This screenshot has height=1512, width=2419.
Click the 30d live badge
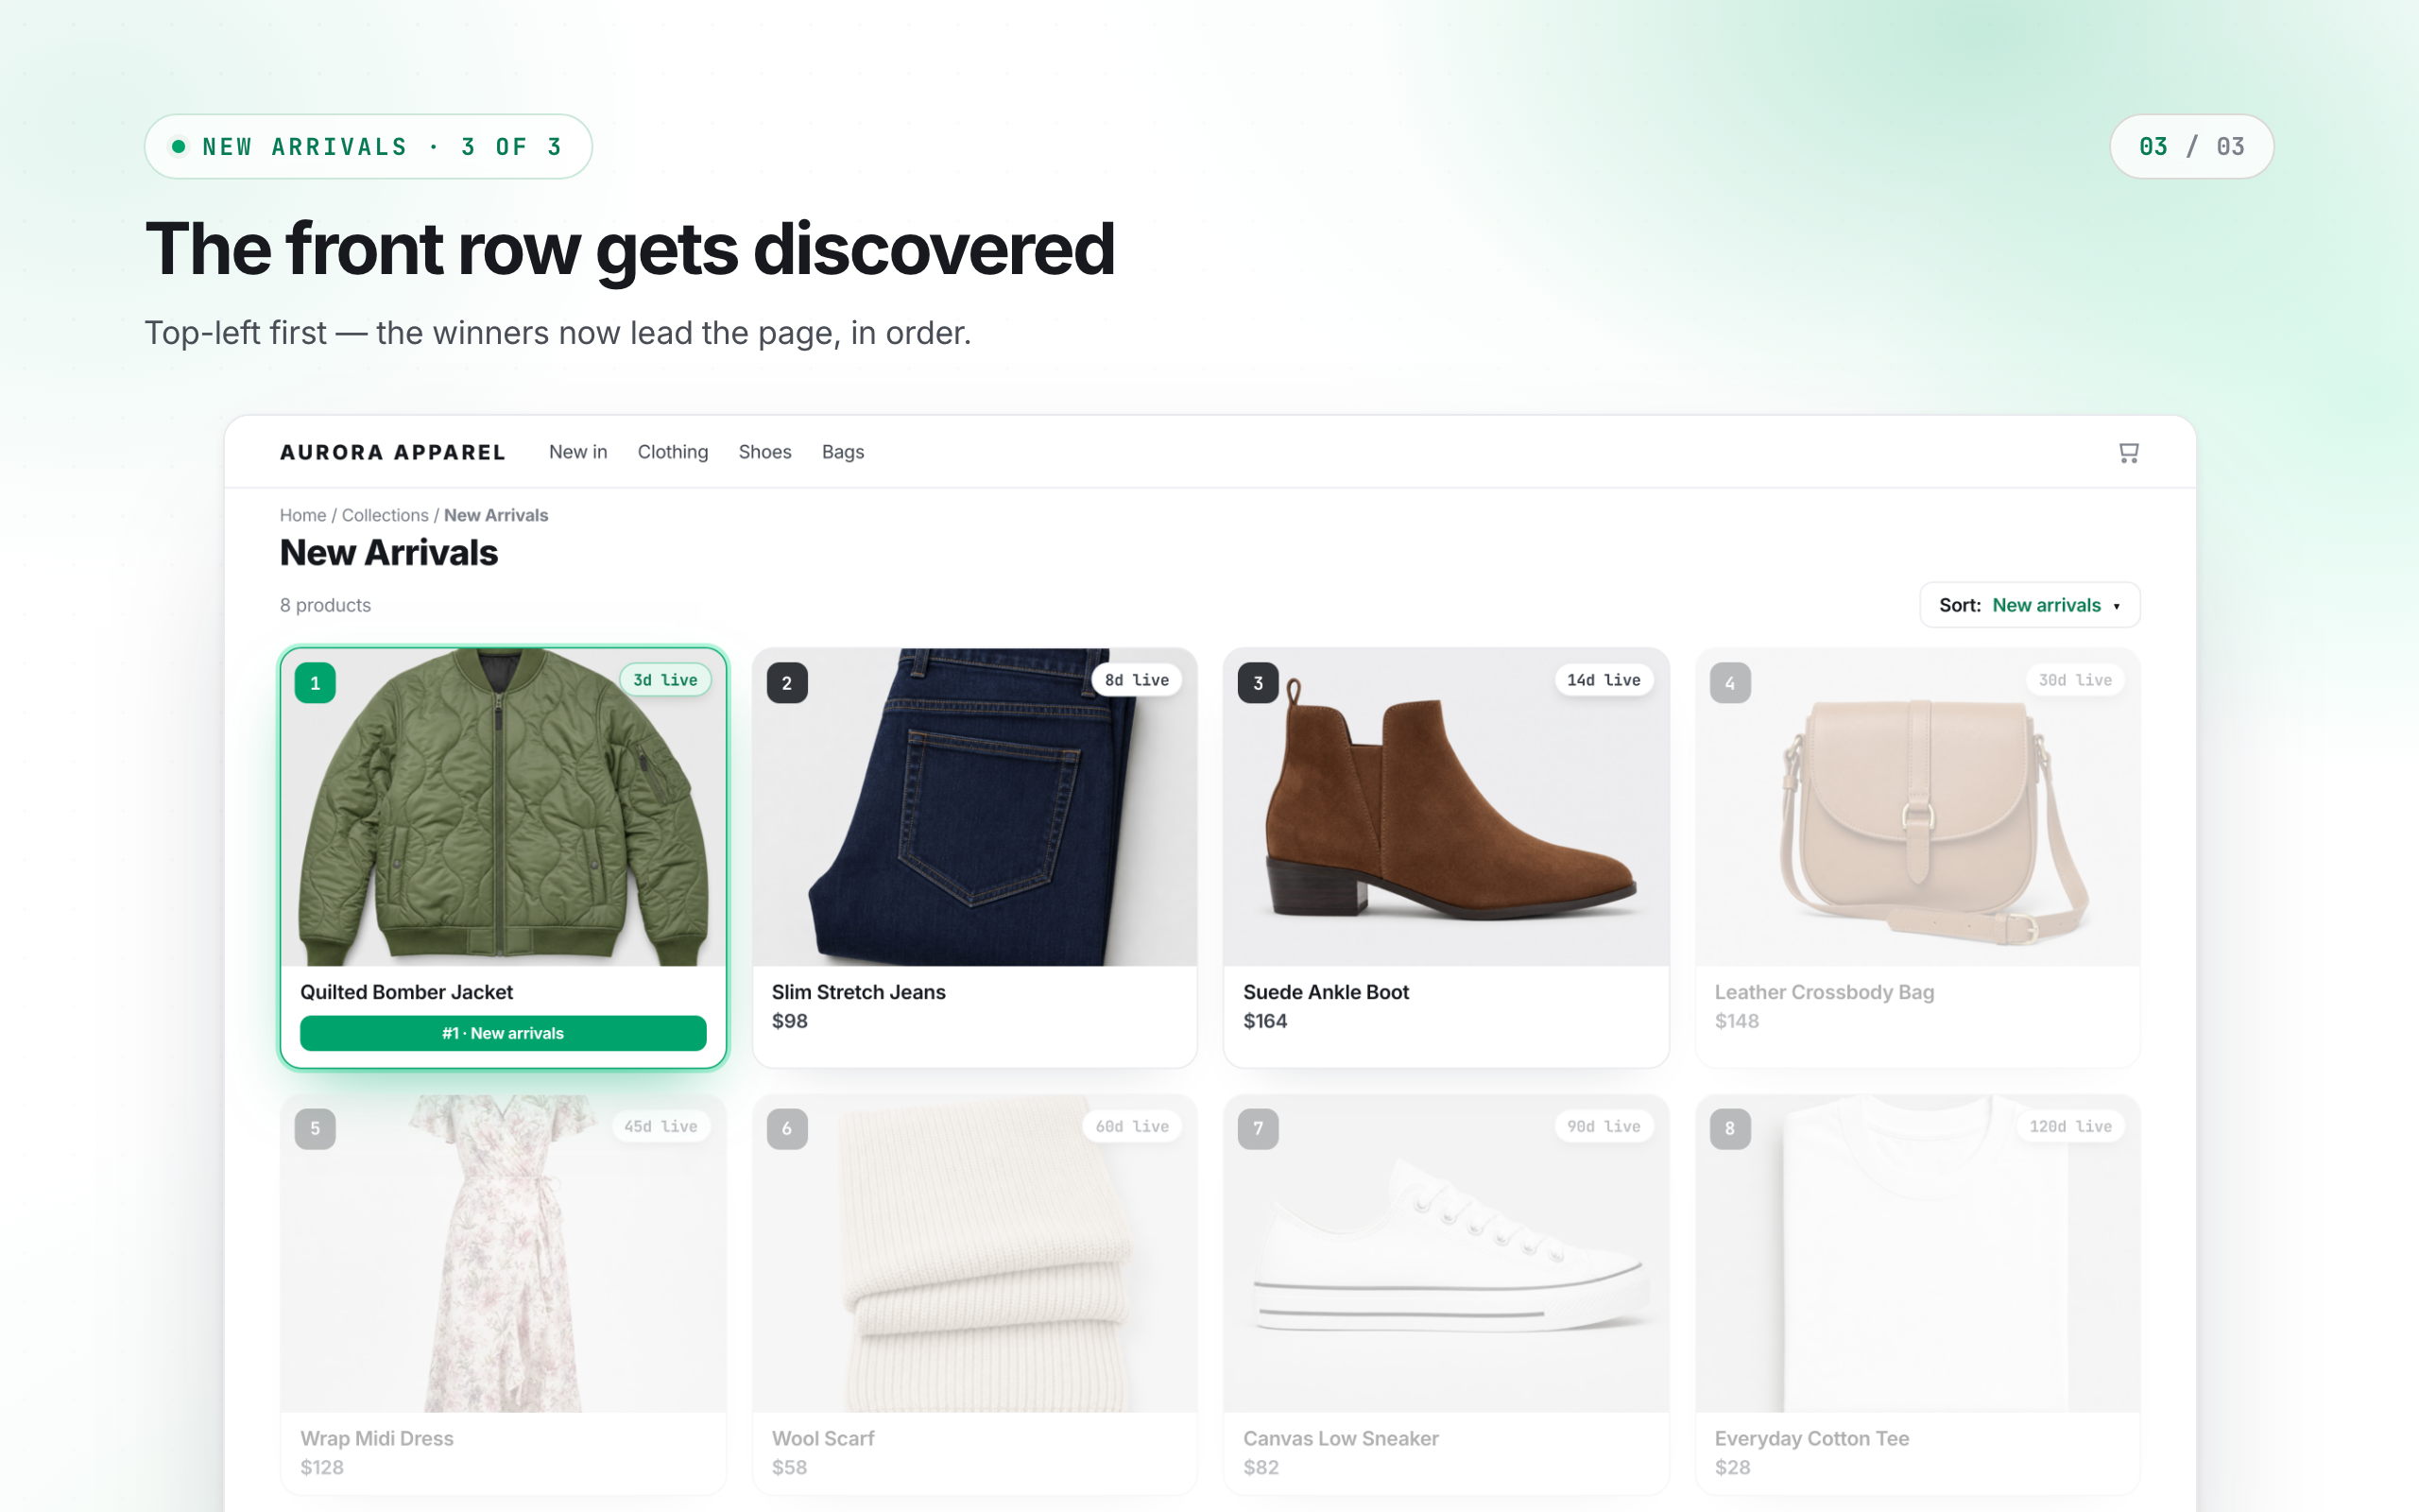click(2075, 680)
